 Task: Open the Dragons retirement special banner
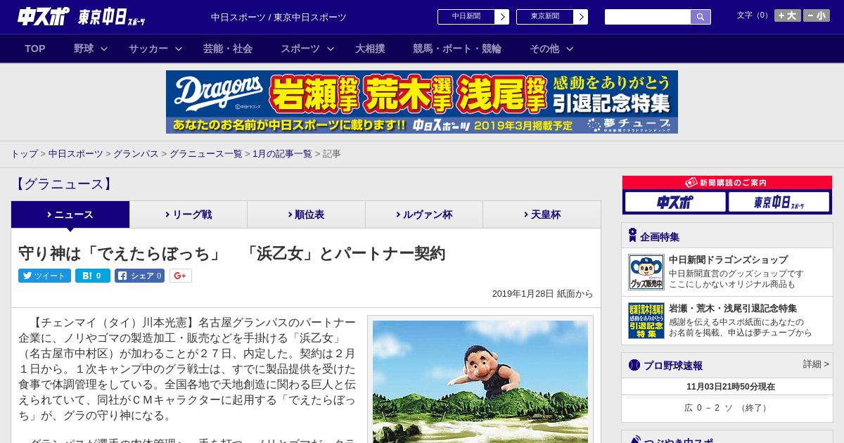tap(422, 102)
